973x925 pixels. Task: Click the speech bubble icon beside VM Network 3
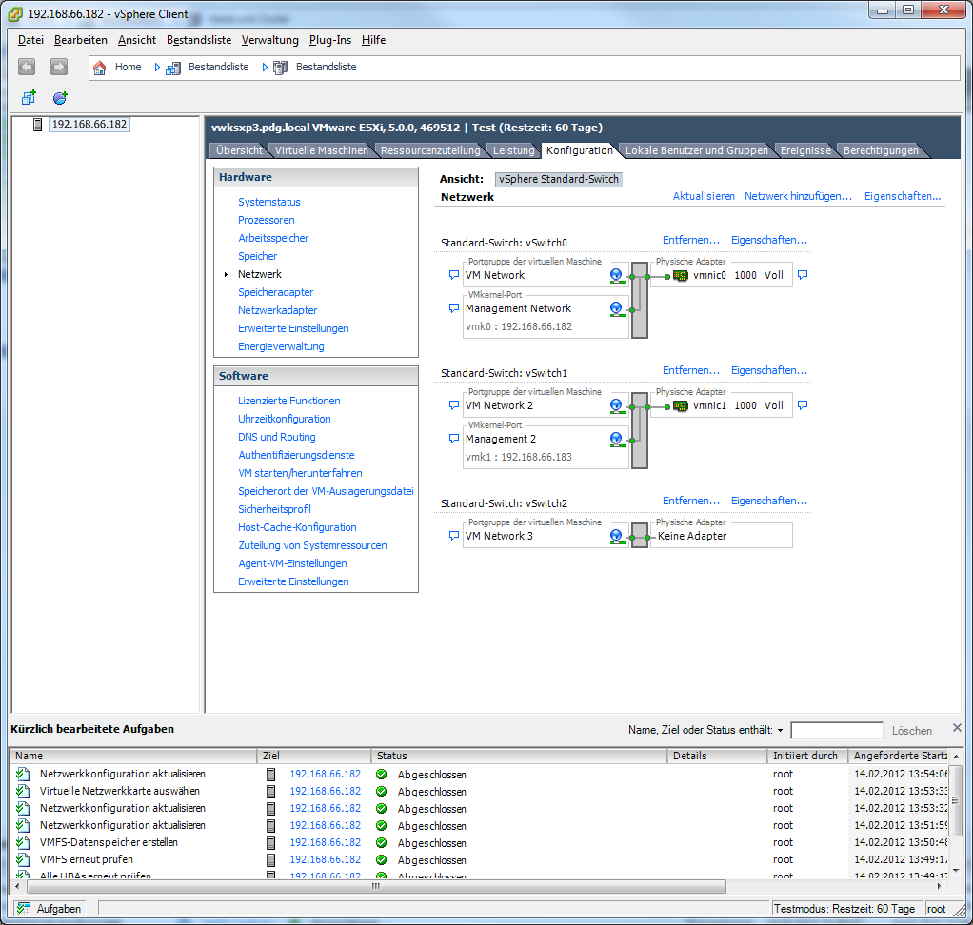point(453,536)
